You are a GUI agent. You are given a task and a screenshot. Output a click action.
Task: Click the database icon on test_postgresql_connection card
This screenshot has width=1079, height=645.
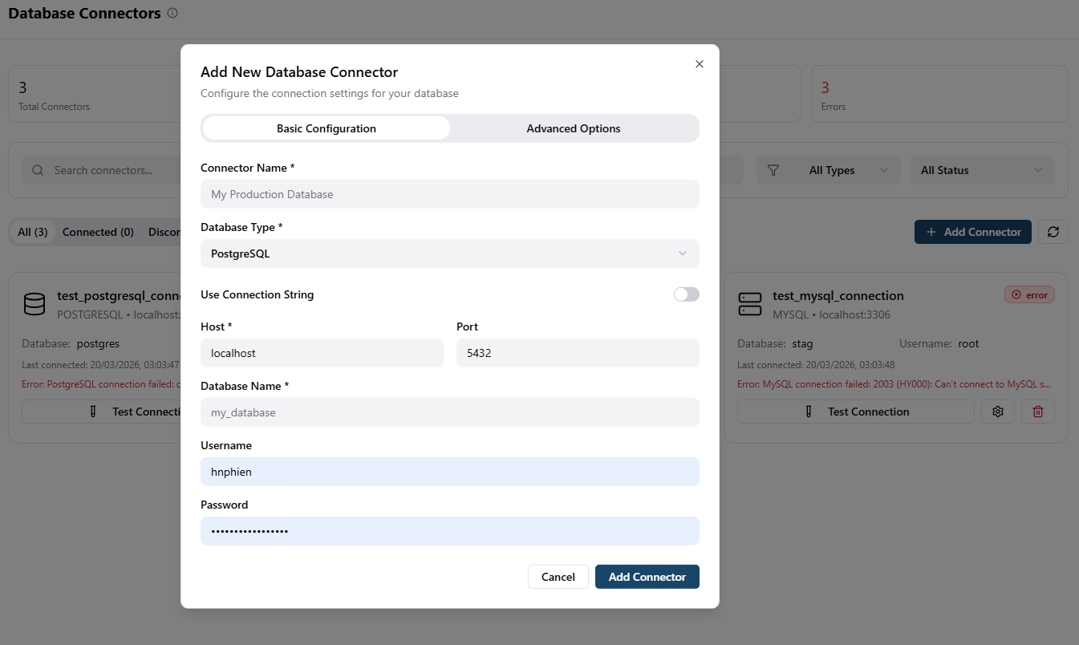point(34,304)
